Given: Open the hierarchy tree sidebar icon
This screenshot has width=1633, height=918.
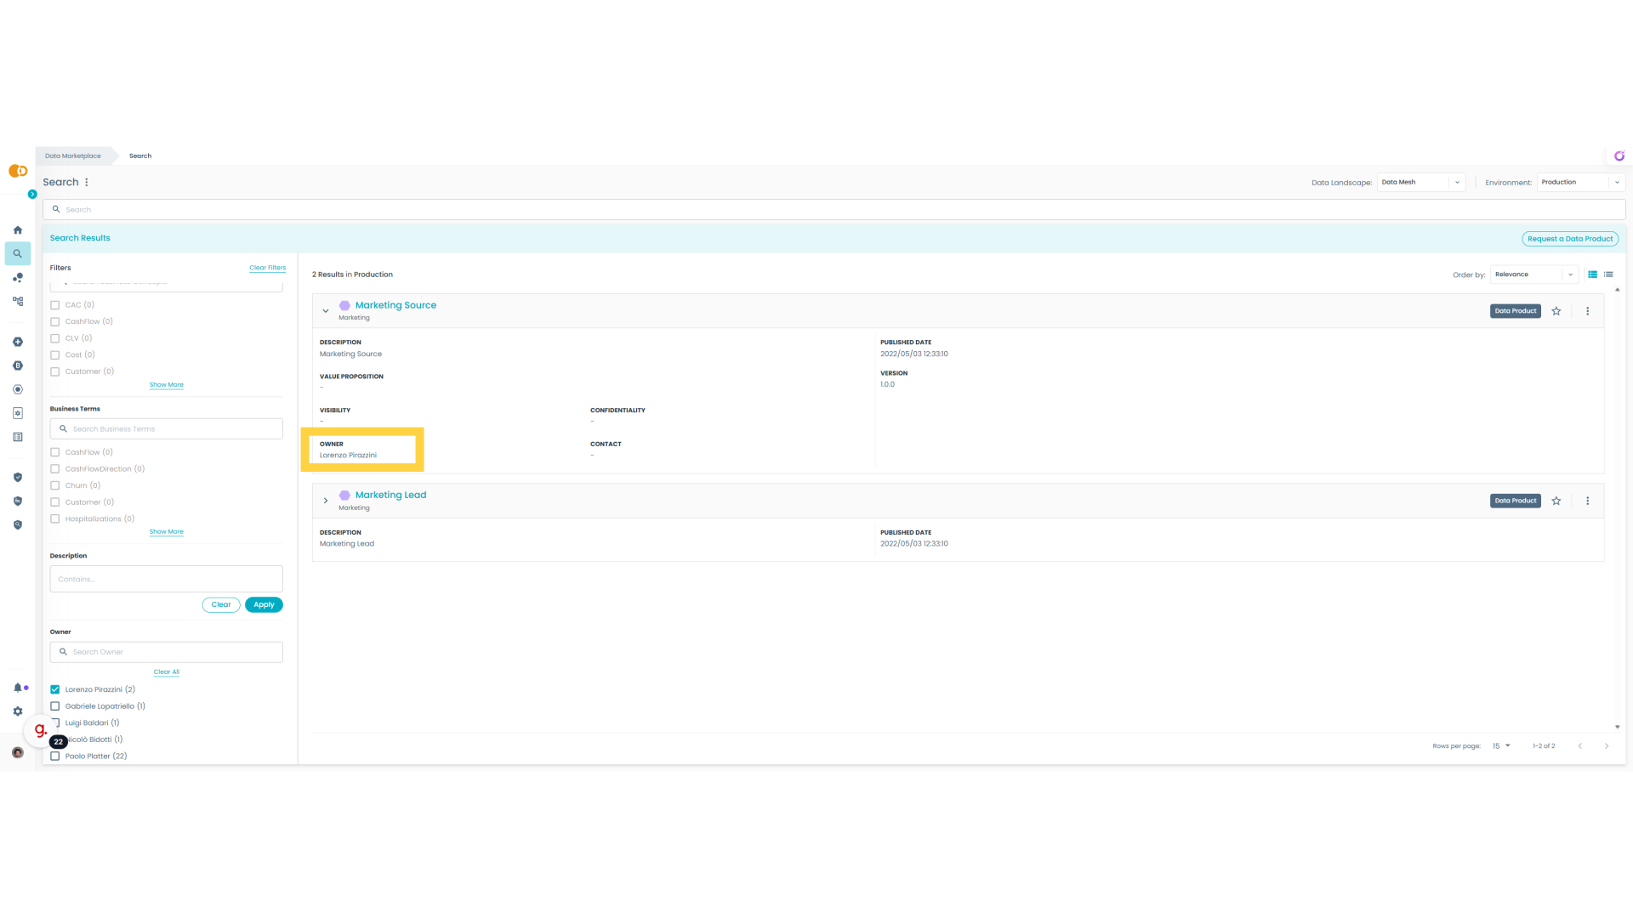Looking at the screenshot, I should [x=18, y=301].
